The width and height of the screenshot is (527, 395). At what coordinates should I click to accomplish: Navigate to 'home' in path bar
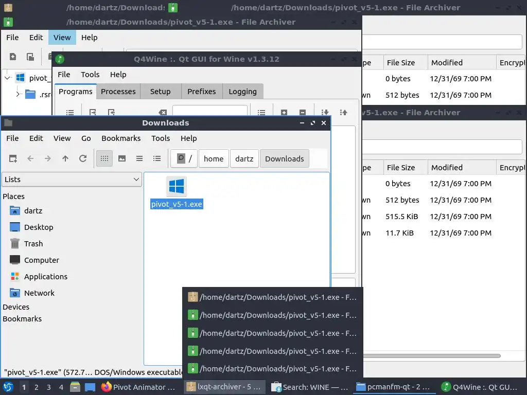click(214, 158)
